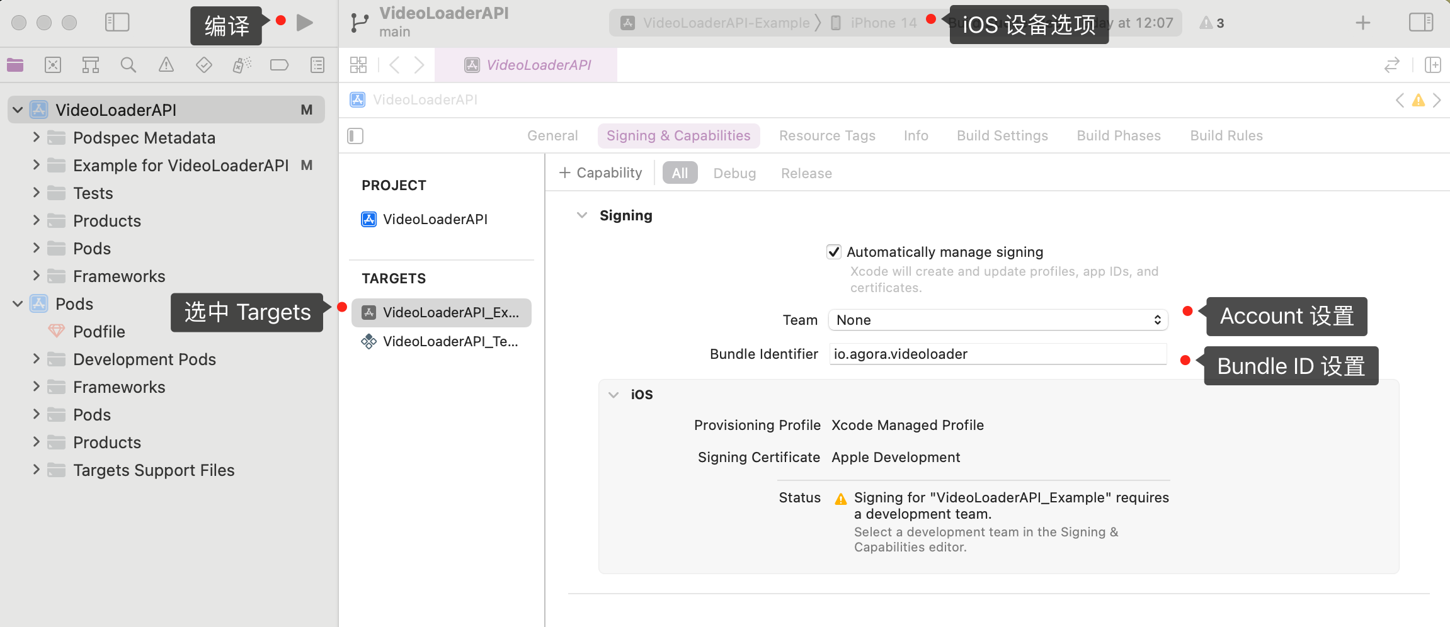This screenshot has height=627, width=1450.
Task: Open the issue navigator warning icon
Action: (166, 65)
